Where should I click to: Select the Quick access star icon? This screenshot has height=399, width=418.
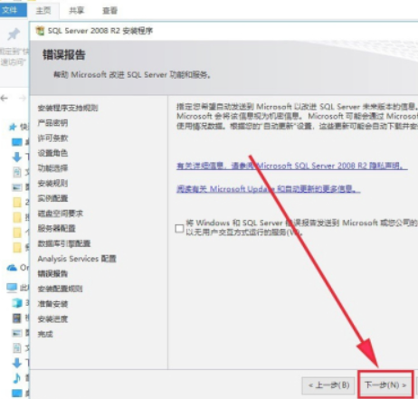tap(13, 127)
